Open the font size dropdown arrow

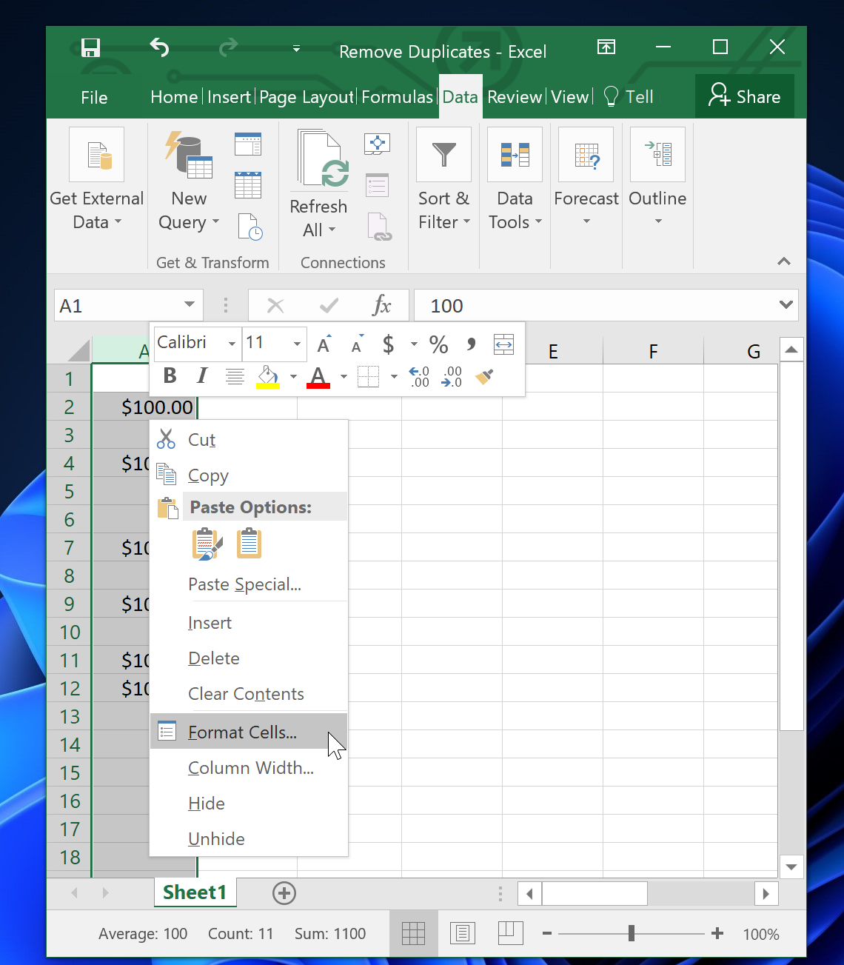[x=297, y=344]
